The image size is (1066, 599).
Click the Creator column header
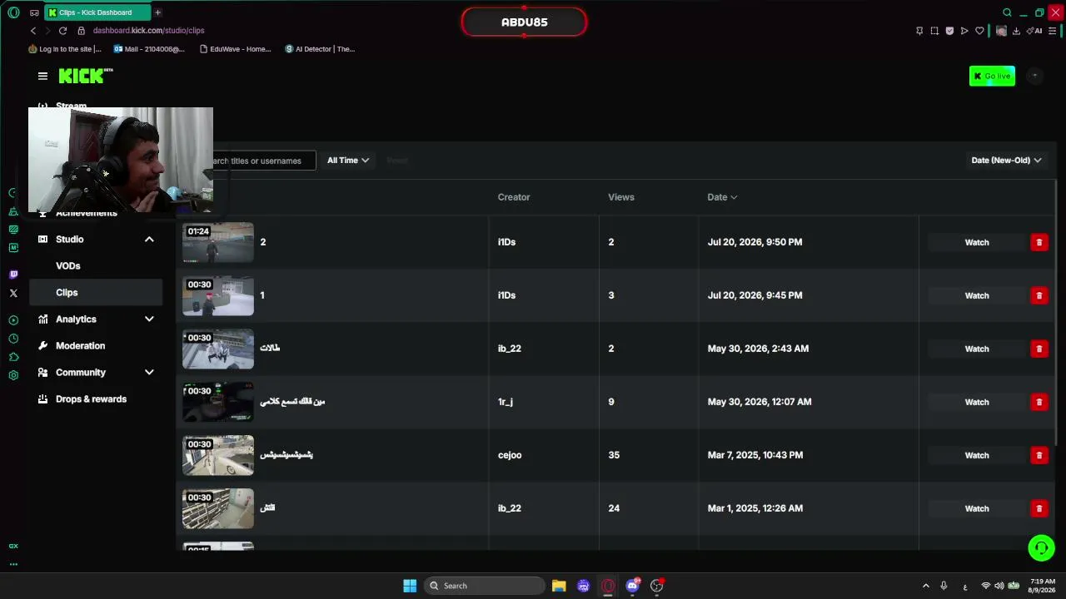click(514, 197)
